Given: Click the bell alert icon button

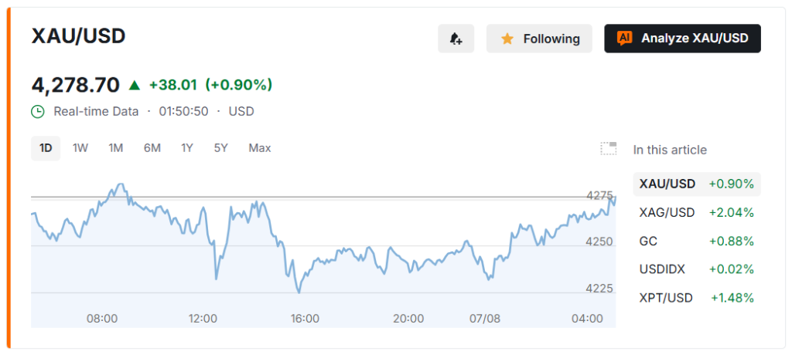Looking at the screenshot, I should [x=456, y=39].
